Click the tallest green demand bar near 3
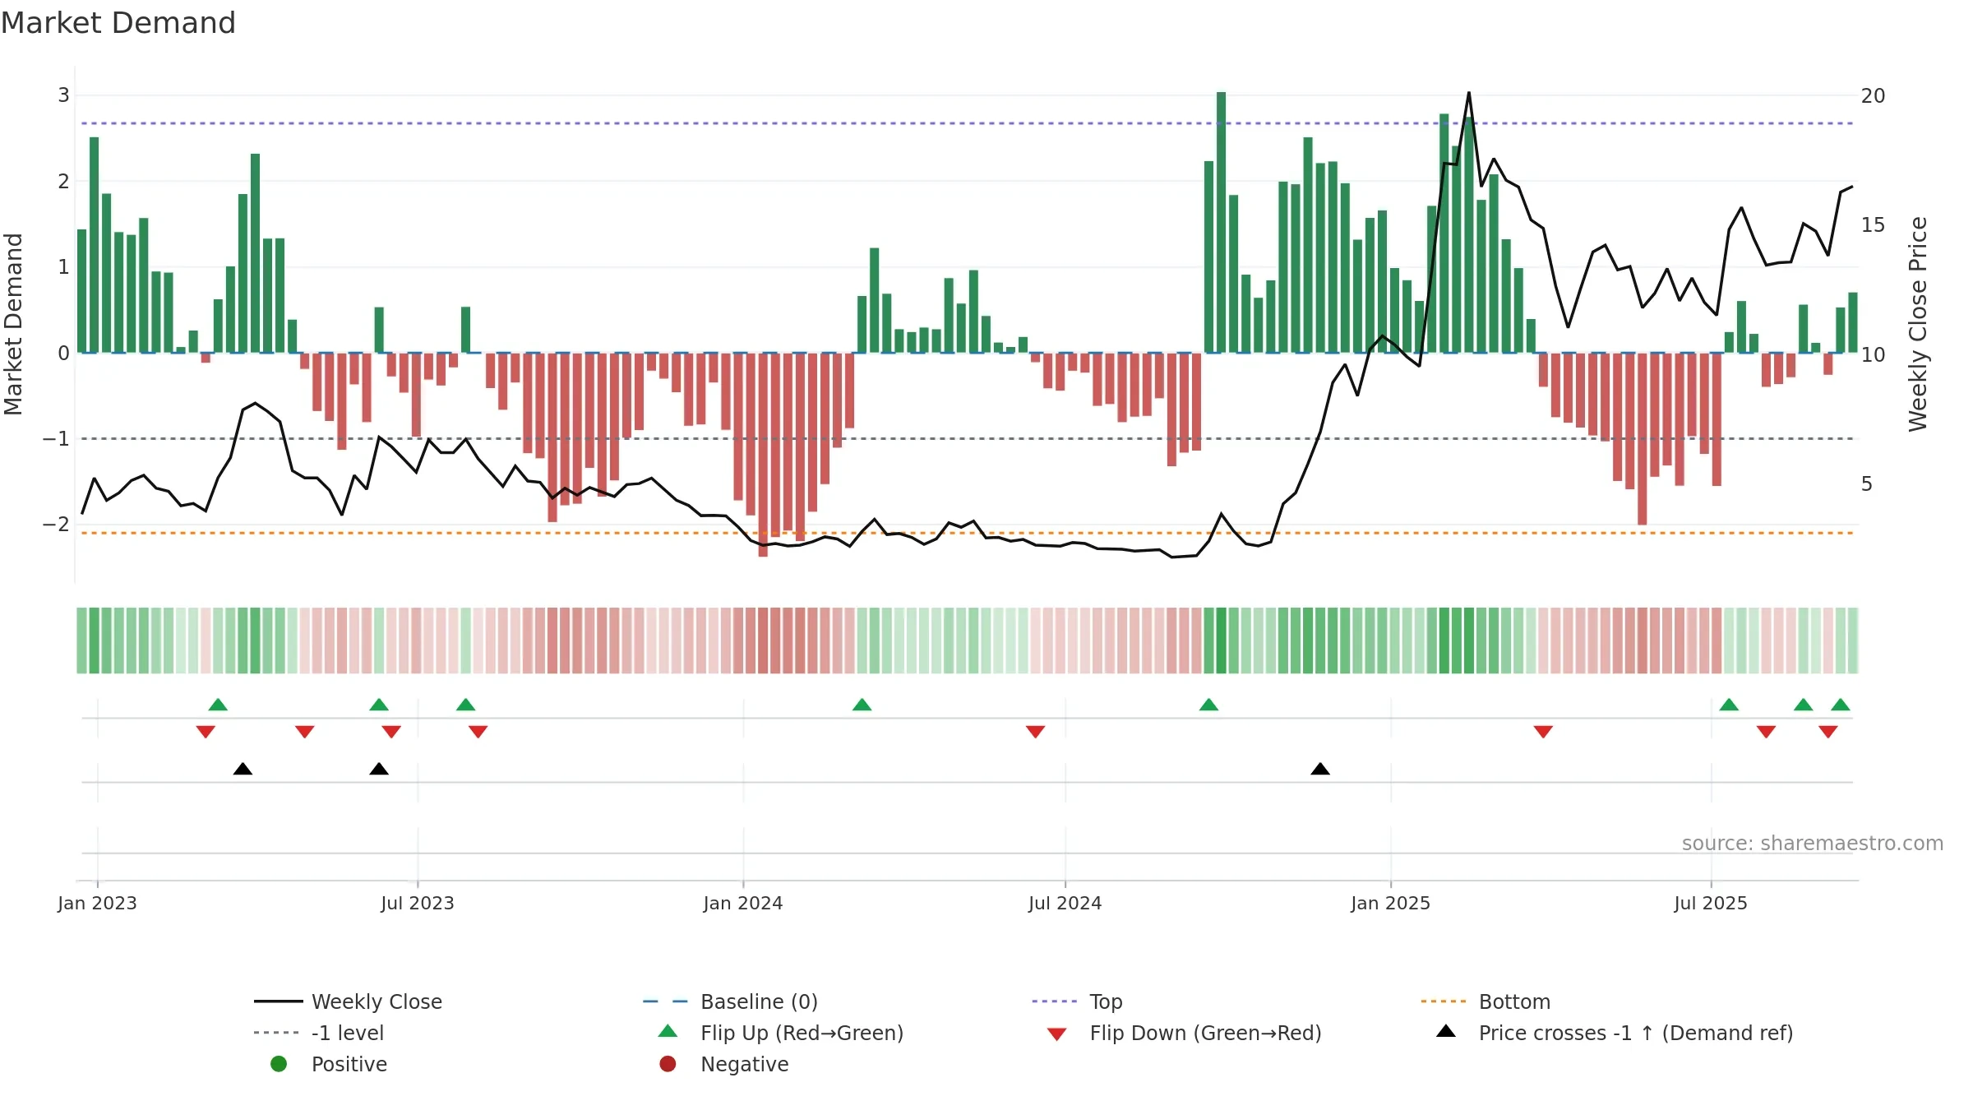This screenshot has width=1973, height=1110. [x=1221, y=222]
